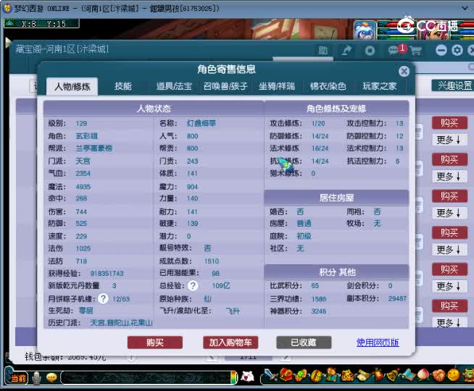Expand the second 更多 dropdown in background list
This screenshot has height=391, width=474.
tap(449, 177)
